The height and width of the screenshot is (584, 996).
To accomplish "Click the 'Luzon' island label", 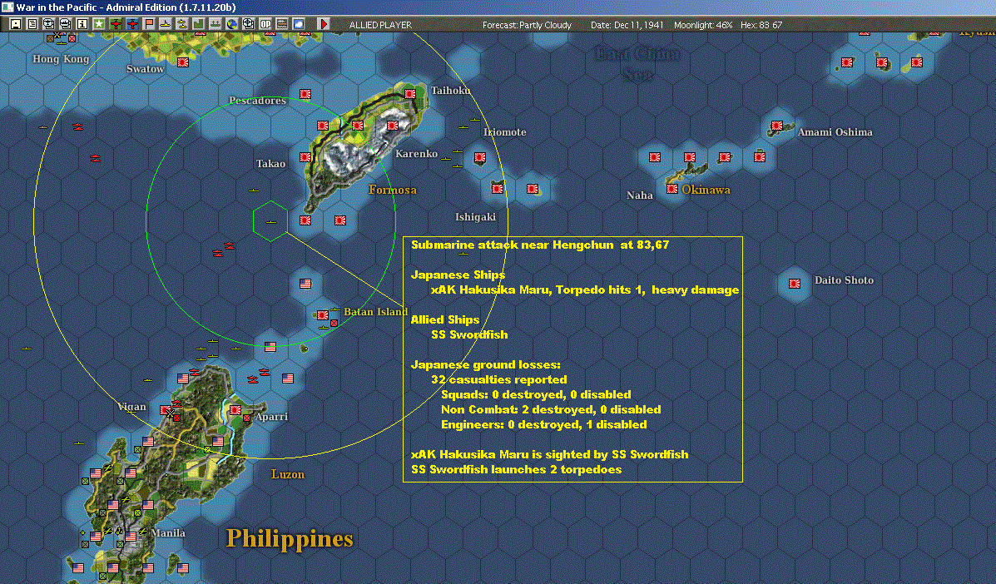I will [288, 474].
